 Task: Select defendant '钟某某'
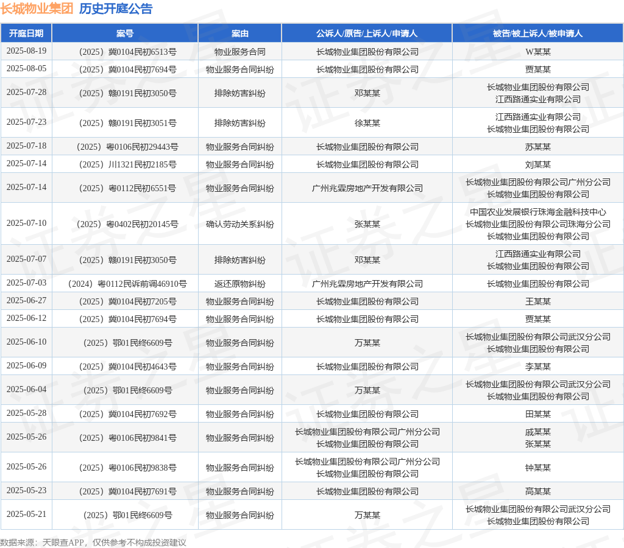pyautogui.click(x=538, y=468)
